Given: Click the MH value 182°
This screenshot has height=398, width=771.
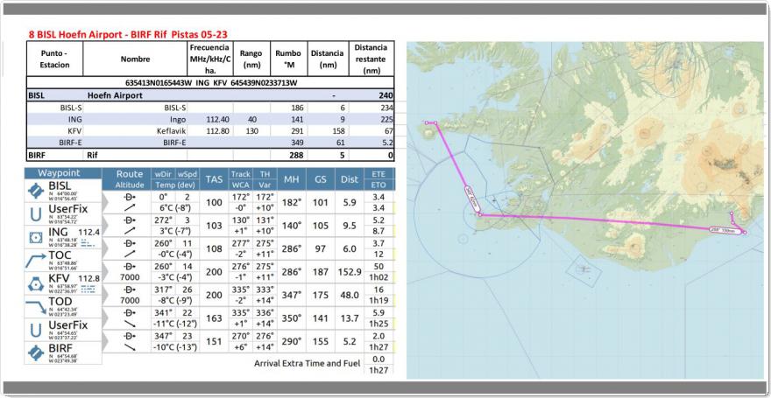Looking at the screenshot, I should tap(292, 202).
